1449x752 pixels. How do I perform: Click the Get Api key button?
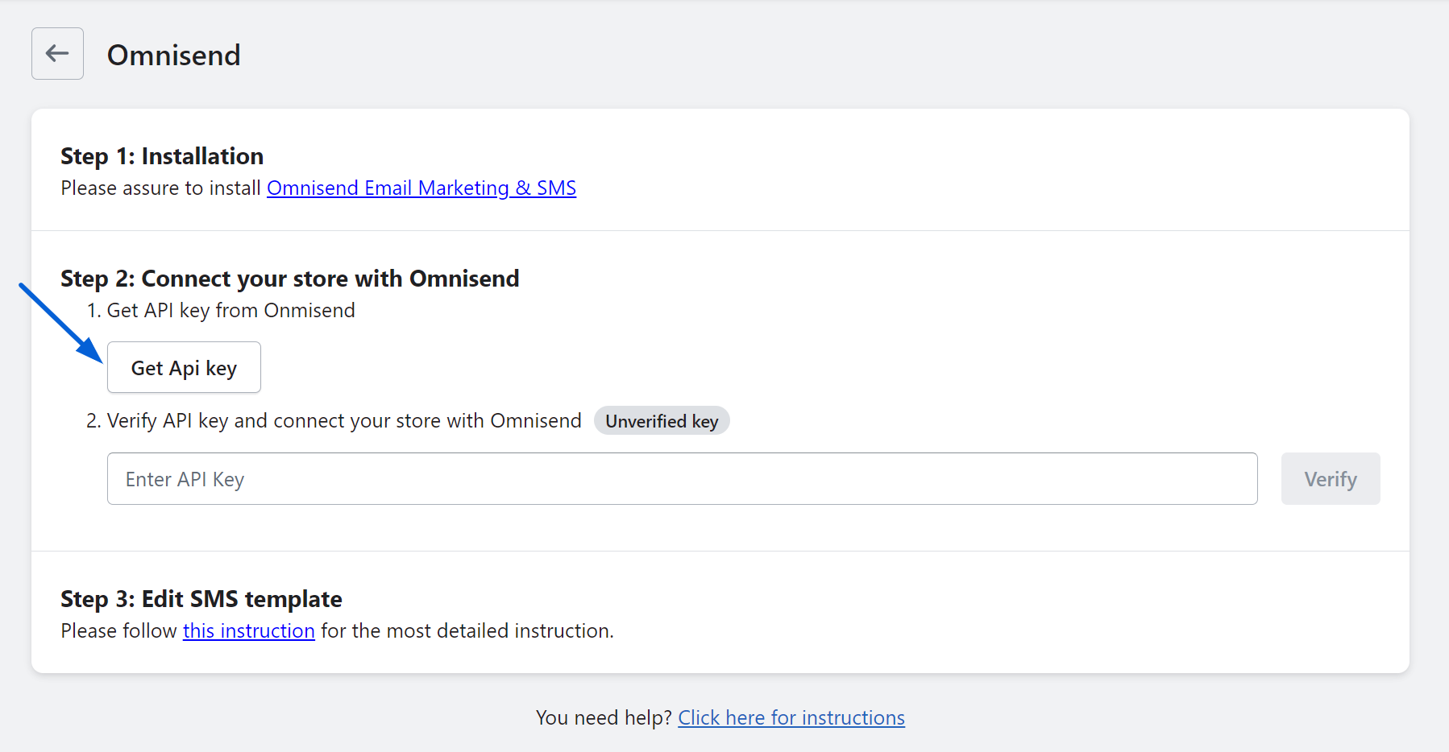click(x=184, y=367)
